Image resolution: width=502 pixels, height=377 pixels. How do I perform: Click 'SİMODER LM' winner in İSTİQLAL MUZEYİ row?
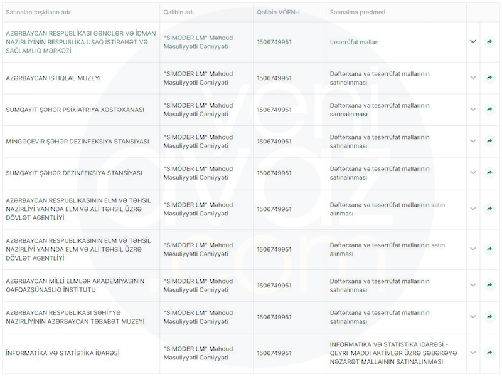pyautogui.click(x=198, y=78)
